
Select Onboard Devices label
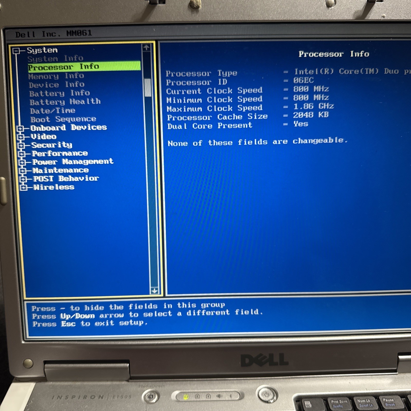pos(69,128)
